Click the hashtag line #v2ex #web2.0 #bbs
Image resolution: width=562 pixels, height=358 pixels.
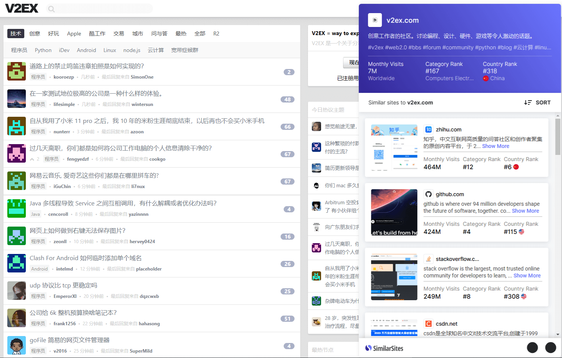(x=459, y=47)
